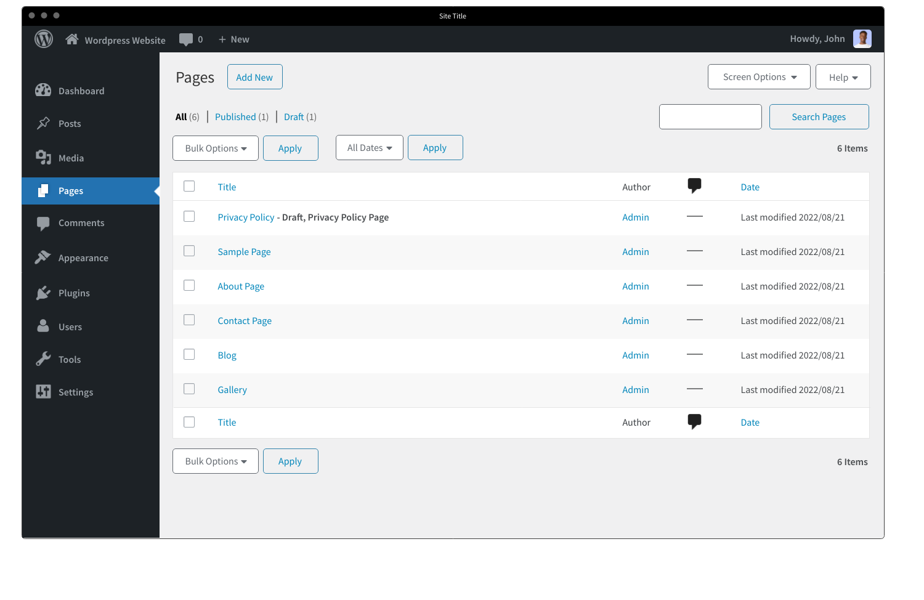924x600 pixels.
Task: Select the checkbox next to Blog
Action: (189, 354)
